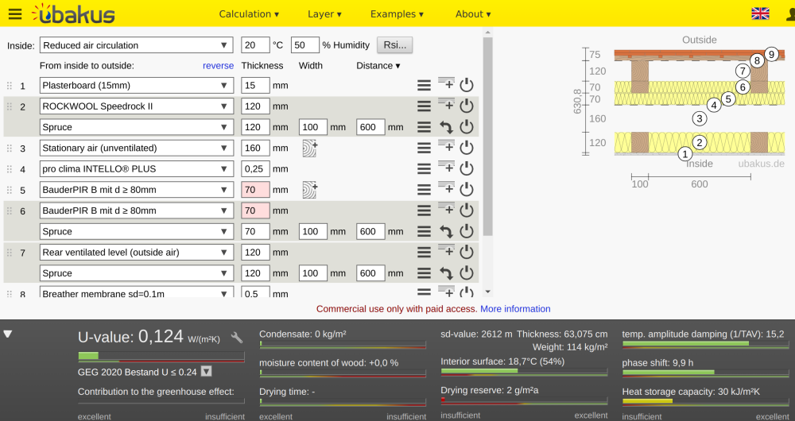Image resolution: width=795 pixels, height=421 pixels.
Task: Click layer 5 BauderPIR thickness field
Action: pyautogui.click(x=255, y=190)
